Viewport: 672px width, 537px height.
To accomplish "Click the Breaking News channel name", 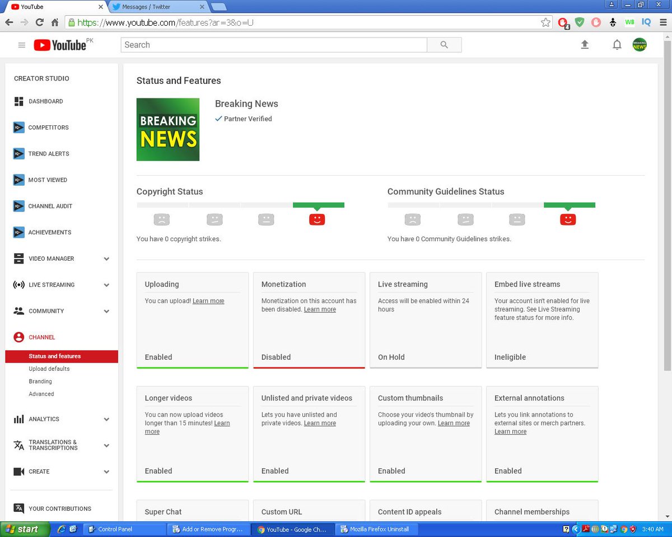I will point(246,103).
